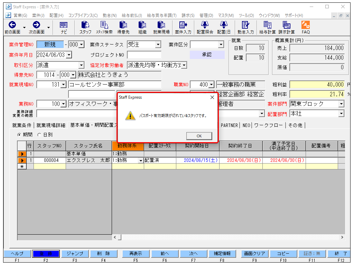Expand the 協定対象労働者 dropdown
354x265 pixels.
(184, 65)
